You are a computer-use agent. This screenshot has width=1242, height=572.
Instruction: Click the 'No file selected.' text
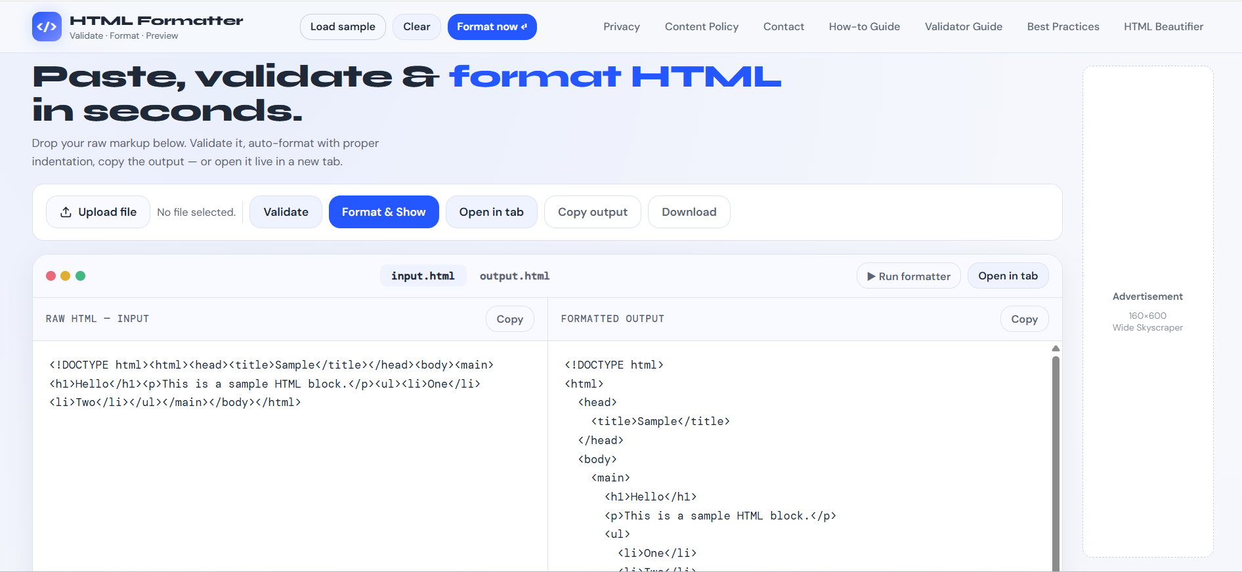tap(196, 212)
